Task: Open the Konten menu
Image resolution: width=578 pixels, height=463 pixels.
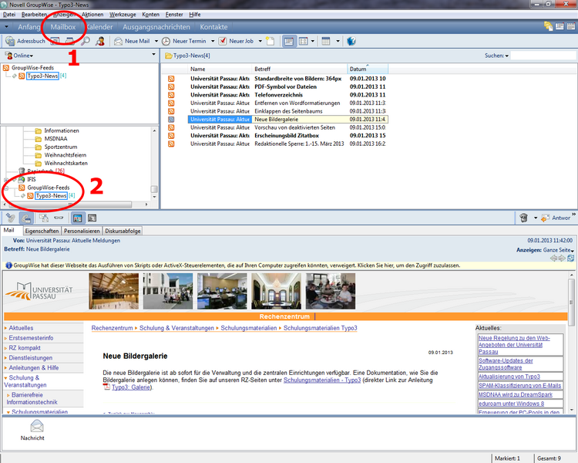Action: (x=151, y=15)
